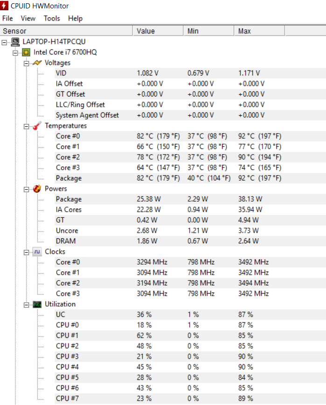This screenshot has width=326, height=405.
Task: Open the File menu
Action: pyautogui.click(x=7, y=18)
